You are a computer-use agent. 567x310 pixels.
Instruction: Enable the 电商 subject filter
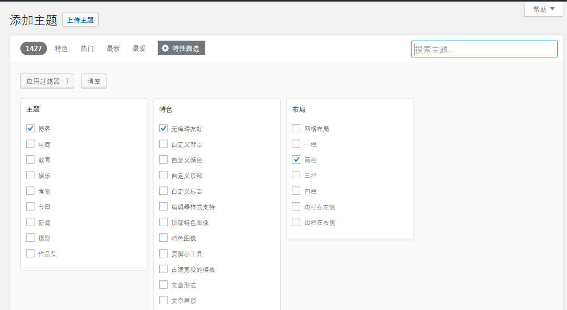pos(30,144)
